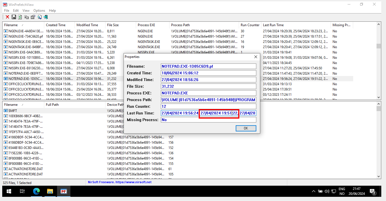Show hidden system tray icons chevron

point(314,191)
